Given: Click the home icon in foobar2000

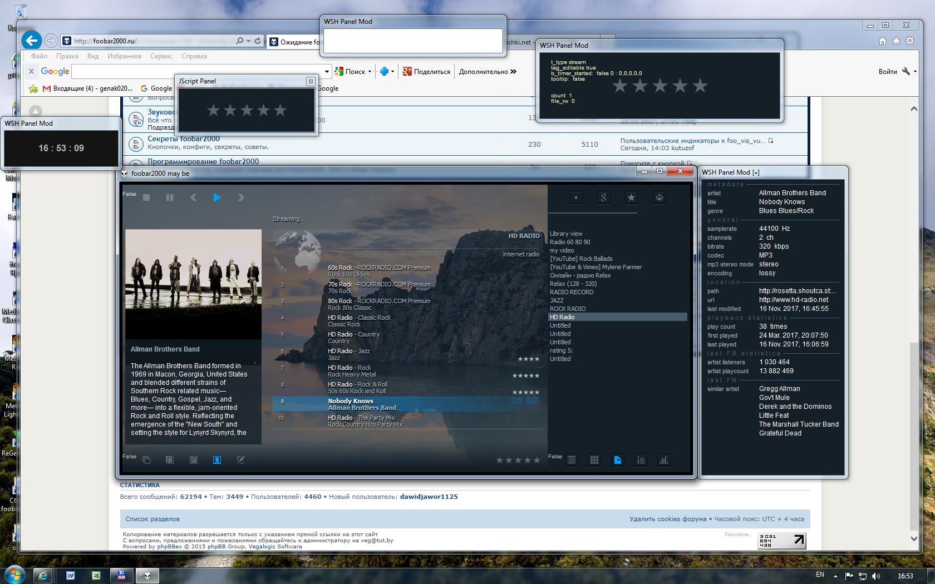Looking at the screenshot, I should pos(659,197).
